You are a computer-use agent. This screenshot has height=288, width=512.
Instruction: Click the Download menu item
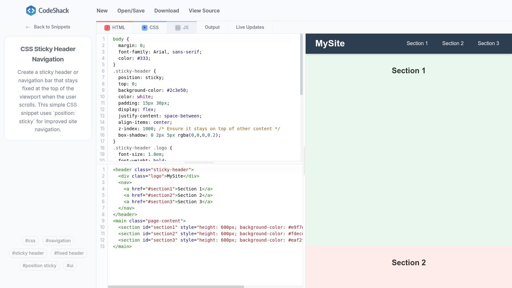tap(167, 11)
